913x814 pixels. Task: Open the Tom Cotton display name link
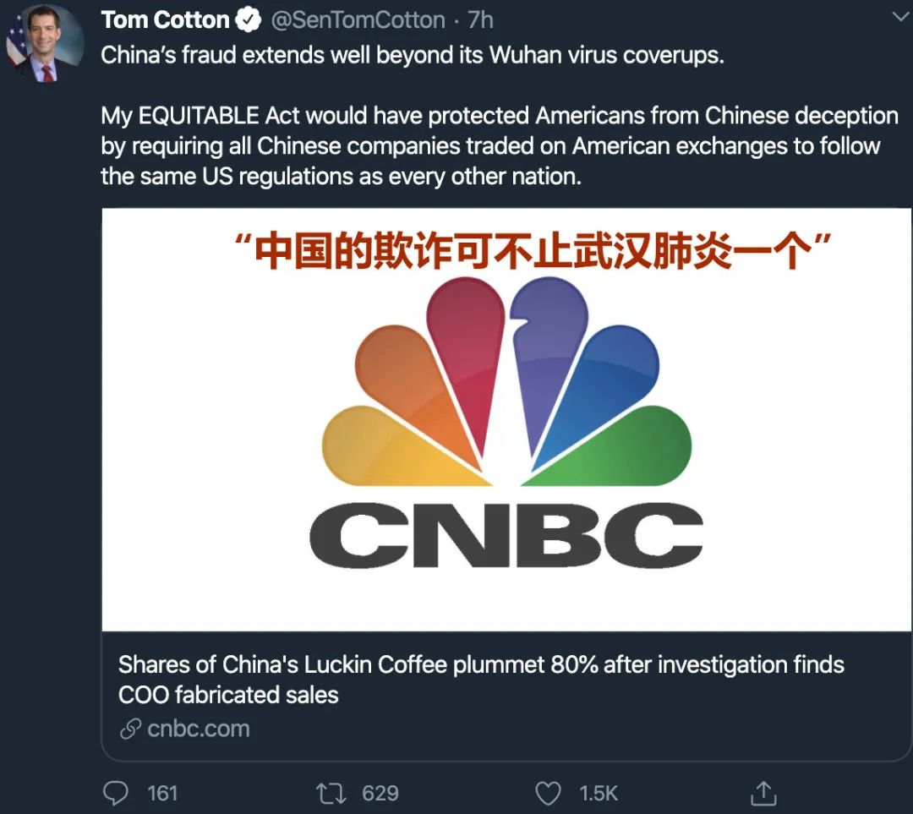click(165, 19)
